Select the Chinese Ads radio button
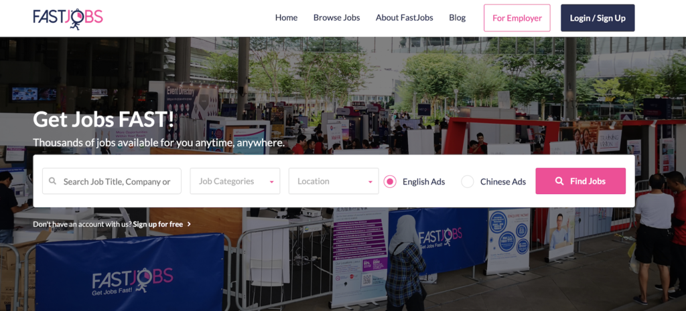 point(467,181)
